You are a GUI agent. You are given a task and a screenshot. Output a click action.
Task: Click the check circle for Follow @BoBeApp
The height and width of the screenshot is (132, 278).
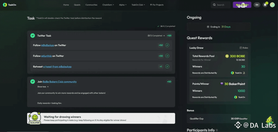pyautogui.click(x=167, y=45)
